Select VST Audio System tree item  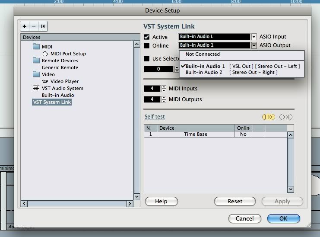(x=63, y=88)
